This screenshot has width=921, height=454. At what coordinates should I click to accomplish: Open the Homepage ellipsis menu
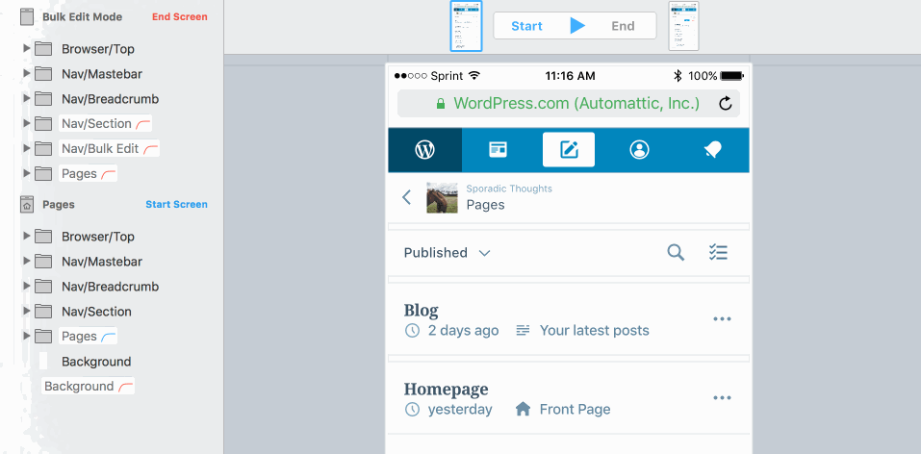coord(722,397)
